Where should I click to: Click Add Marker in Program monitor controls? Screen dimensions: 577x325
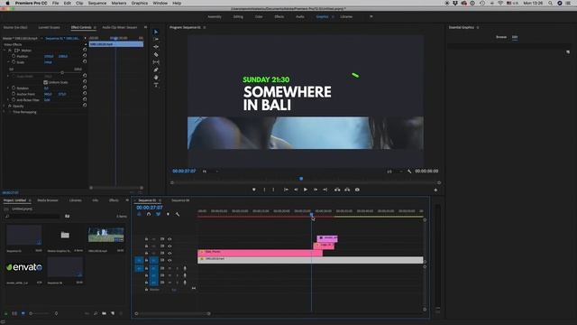pos(254,190)
